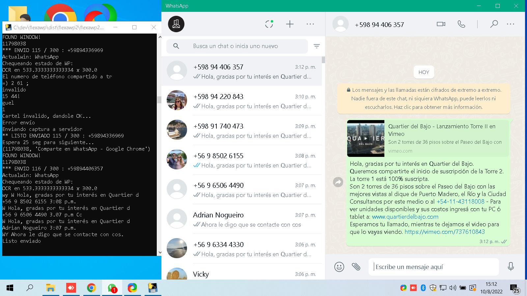
Task: Open the conversation options menu dots
Action: 511,24
